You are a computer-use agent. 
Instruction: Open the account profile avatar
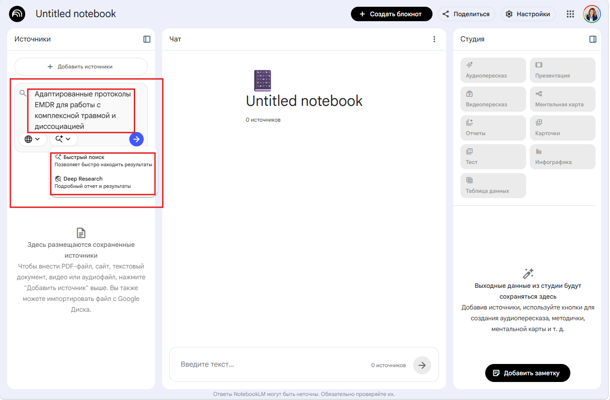point(592,14)
